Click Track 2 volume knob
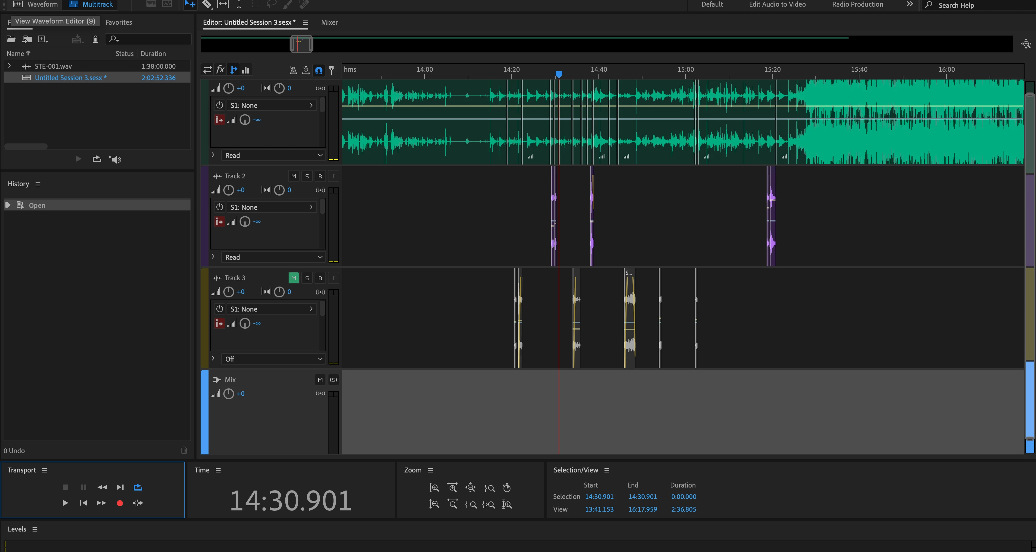The height and width of the screenshot is (552, 1036). tap(228, 190)
